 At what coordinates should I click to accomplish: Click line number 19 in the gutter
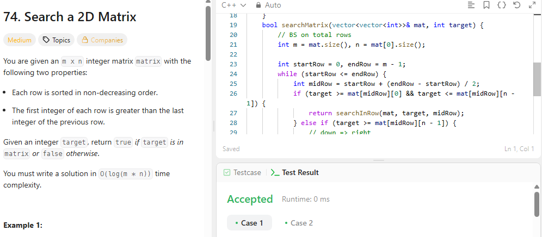[233, 25]
